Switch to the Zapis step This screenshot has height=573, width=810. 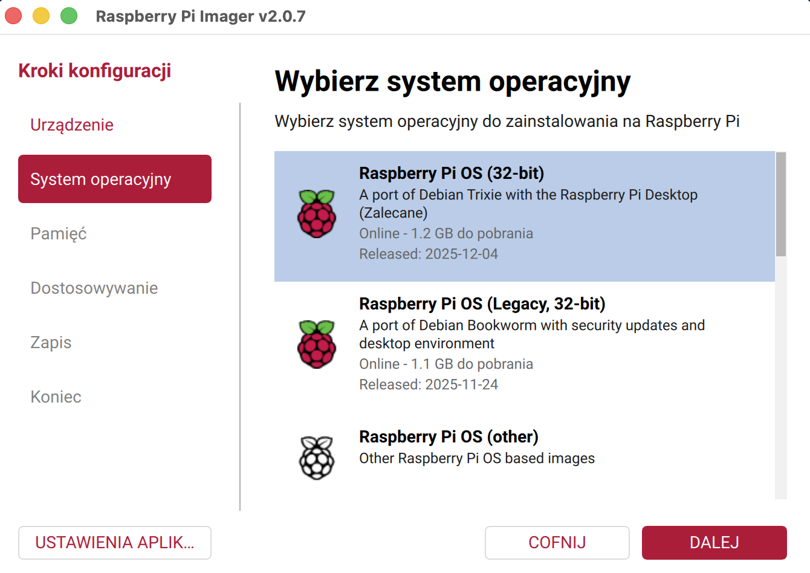51,343
